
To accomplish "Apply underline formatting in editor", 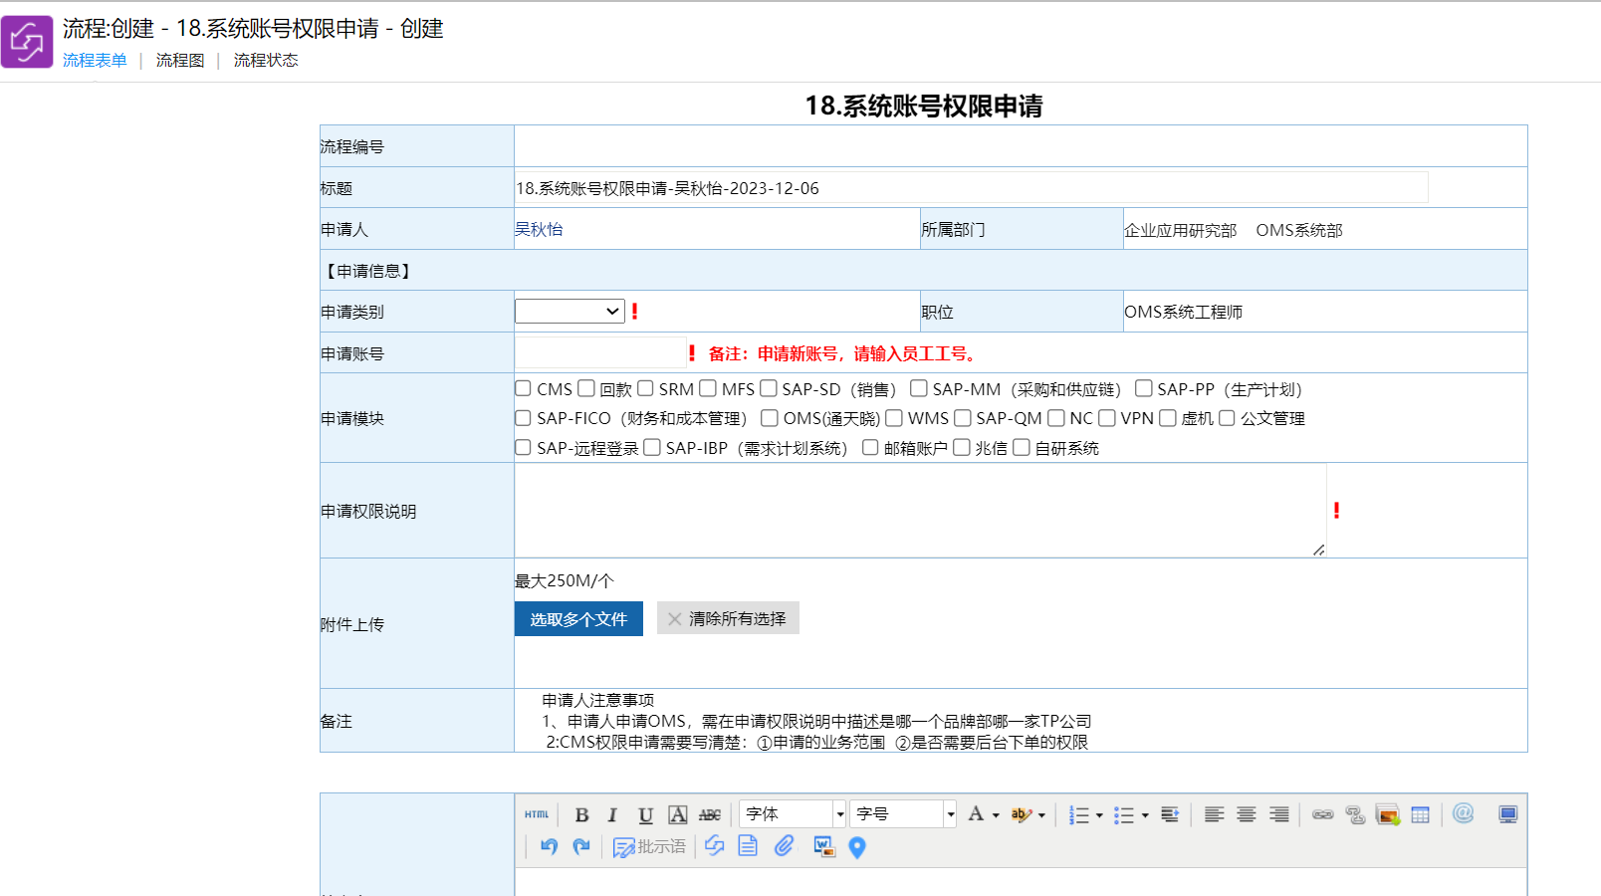I will [645, 814].
